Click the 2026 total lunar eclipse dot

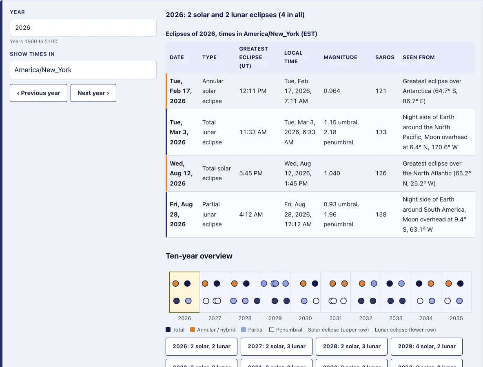[x=177, y=301]
